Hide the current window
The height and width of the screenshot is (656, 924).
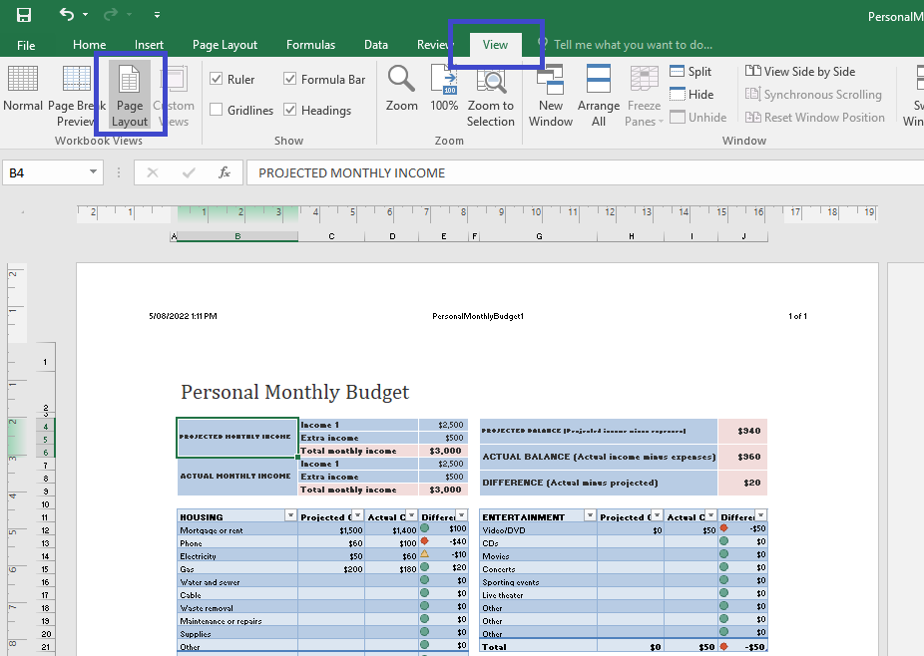pyautogui.click(x=692, y=95)
